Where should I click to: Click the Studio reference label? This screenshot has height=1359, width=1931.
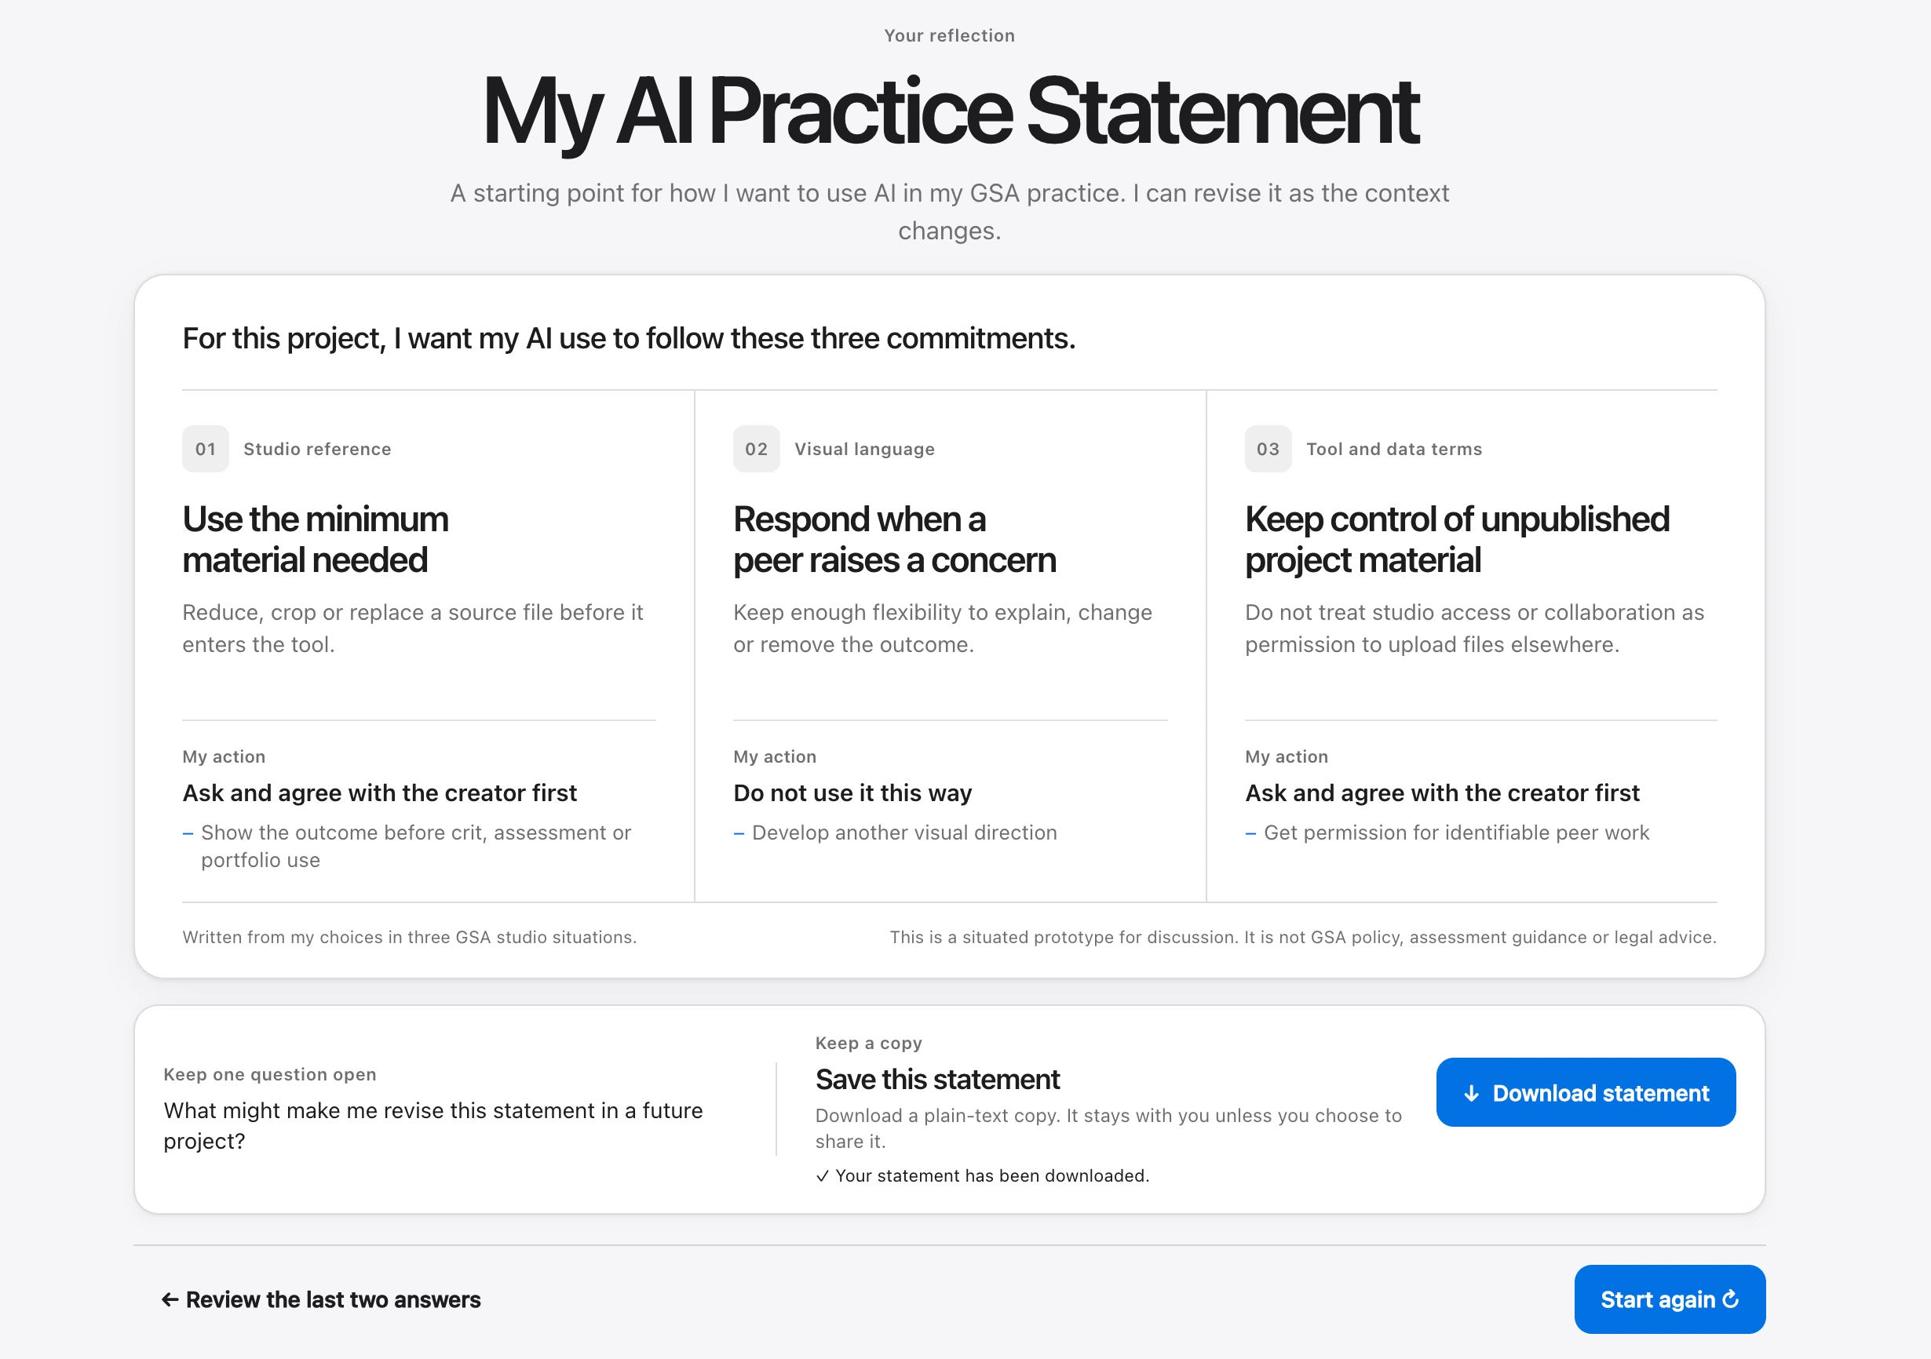coord(317,449)
